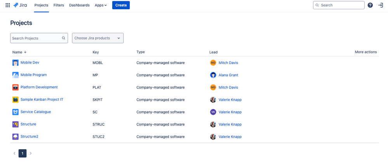Open the Structure2 project link

tap(30, 137)
